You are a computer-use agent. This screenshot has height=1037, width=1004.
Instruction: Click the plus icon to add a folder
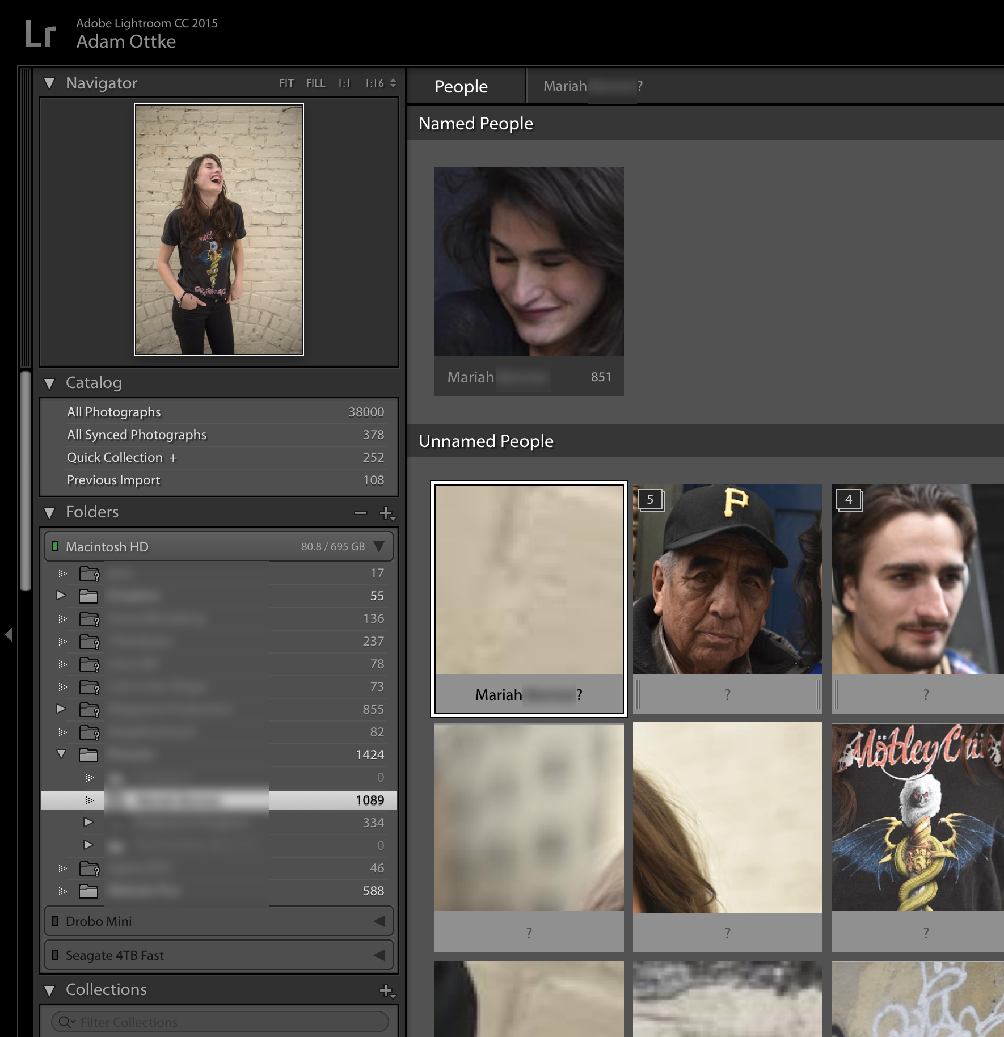pos(387,513)
